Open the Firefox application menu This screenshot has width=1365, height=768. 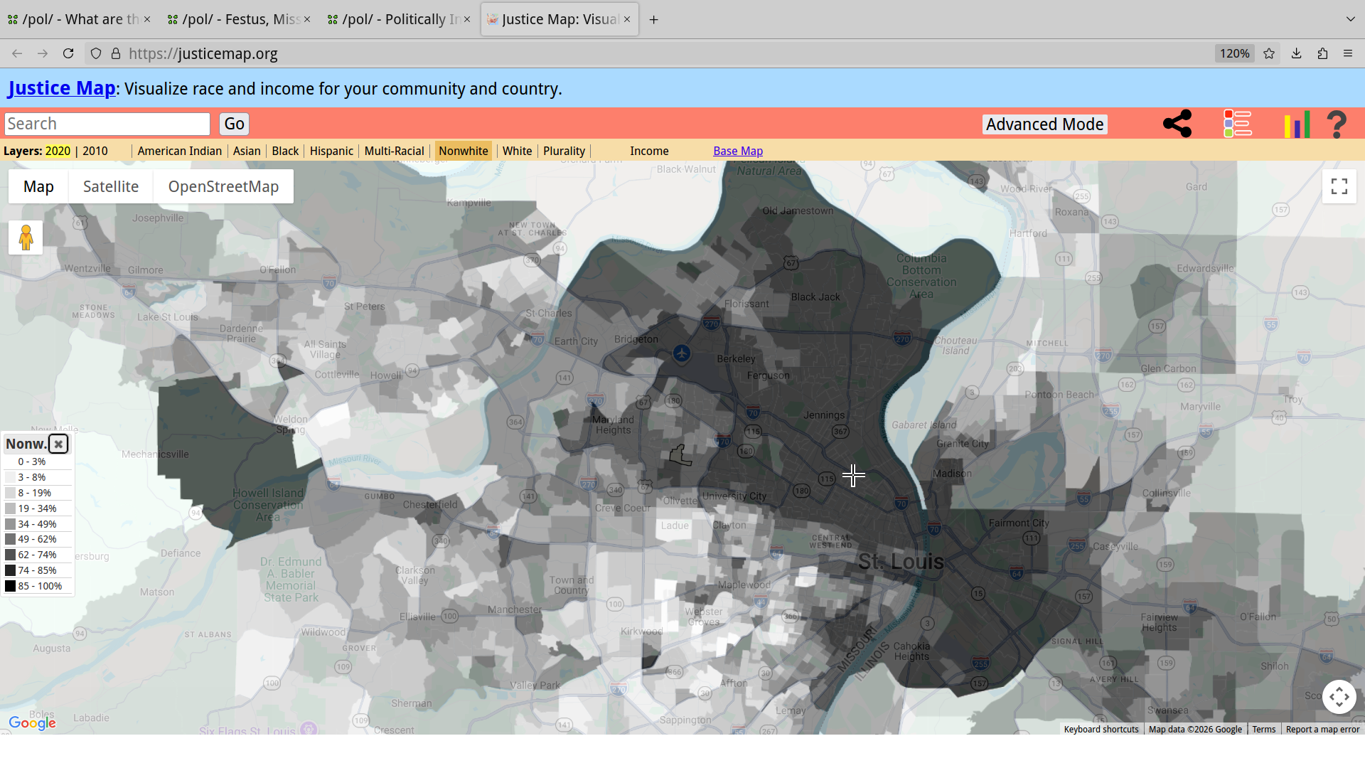click(1347, 54)
